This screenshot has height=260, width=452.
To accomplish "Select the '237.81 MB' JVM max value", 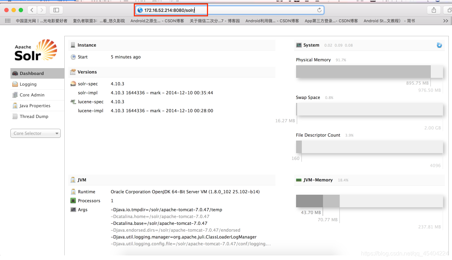I will [429, 227].
